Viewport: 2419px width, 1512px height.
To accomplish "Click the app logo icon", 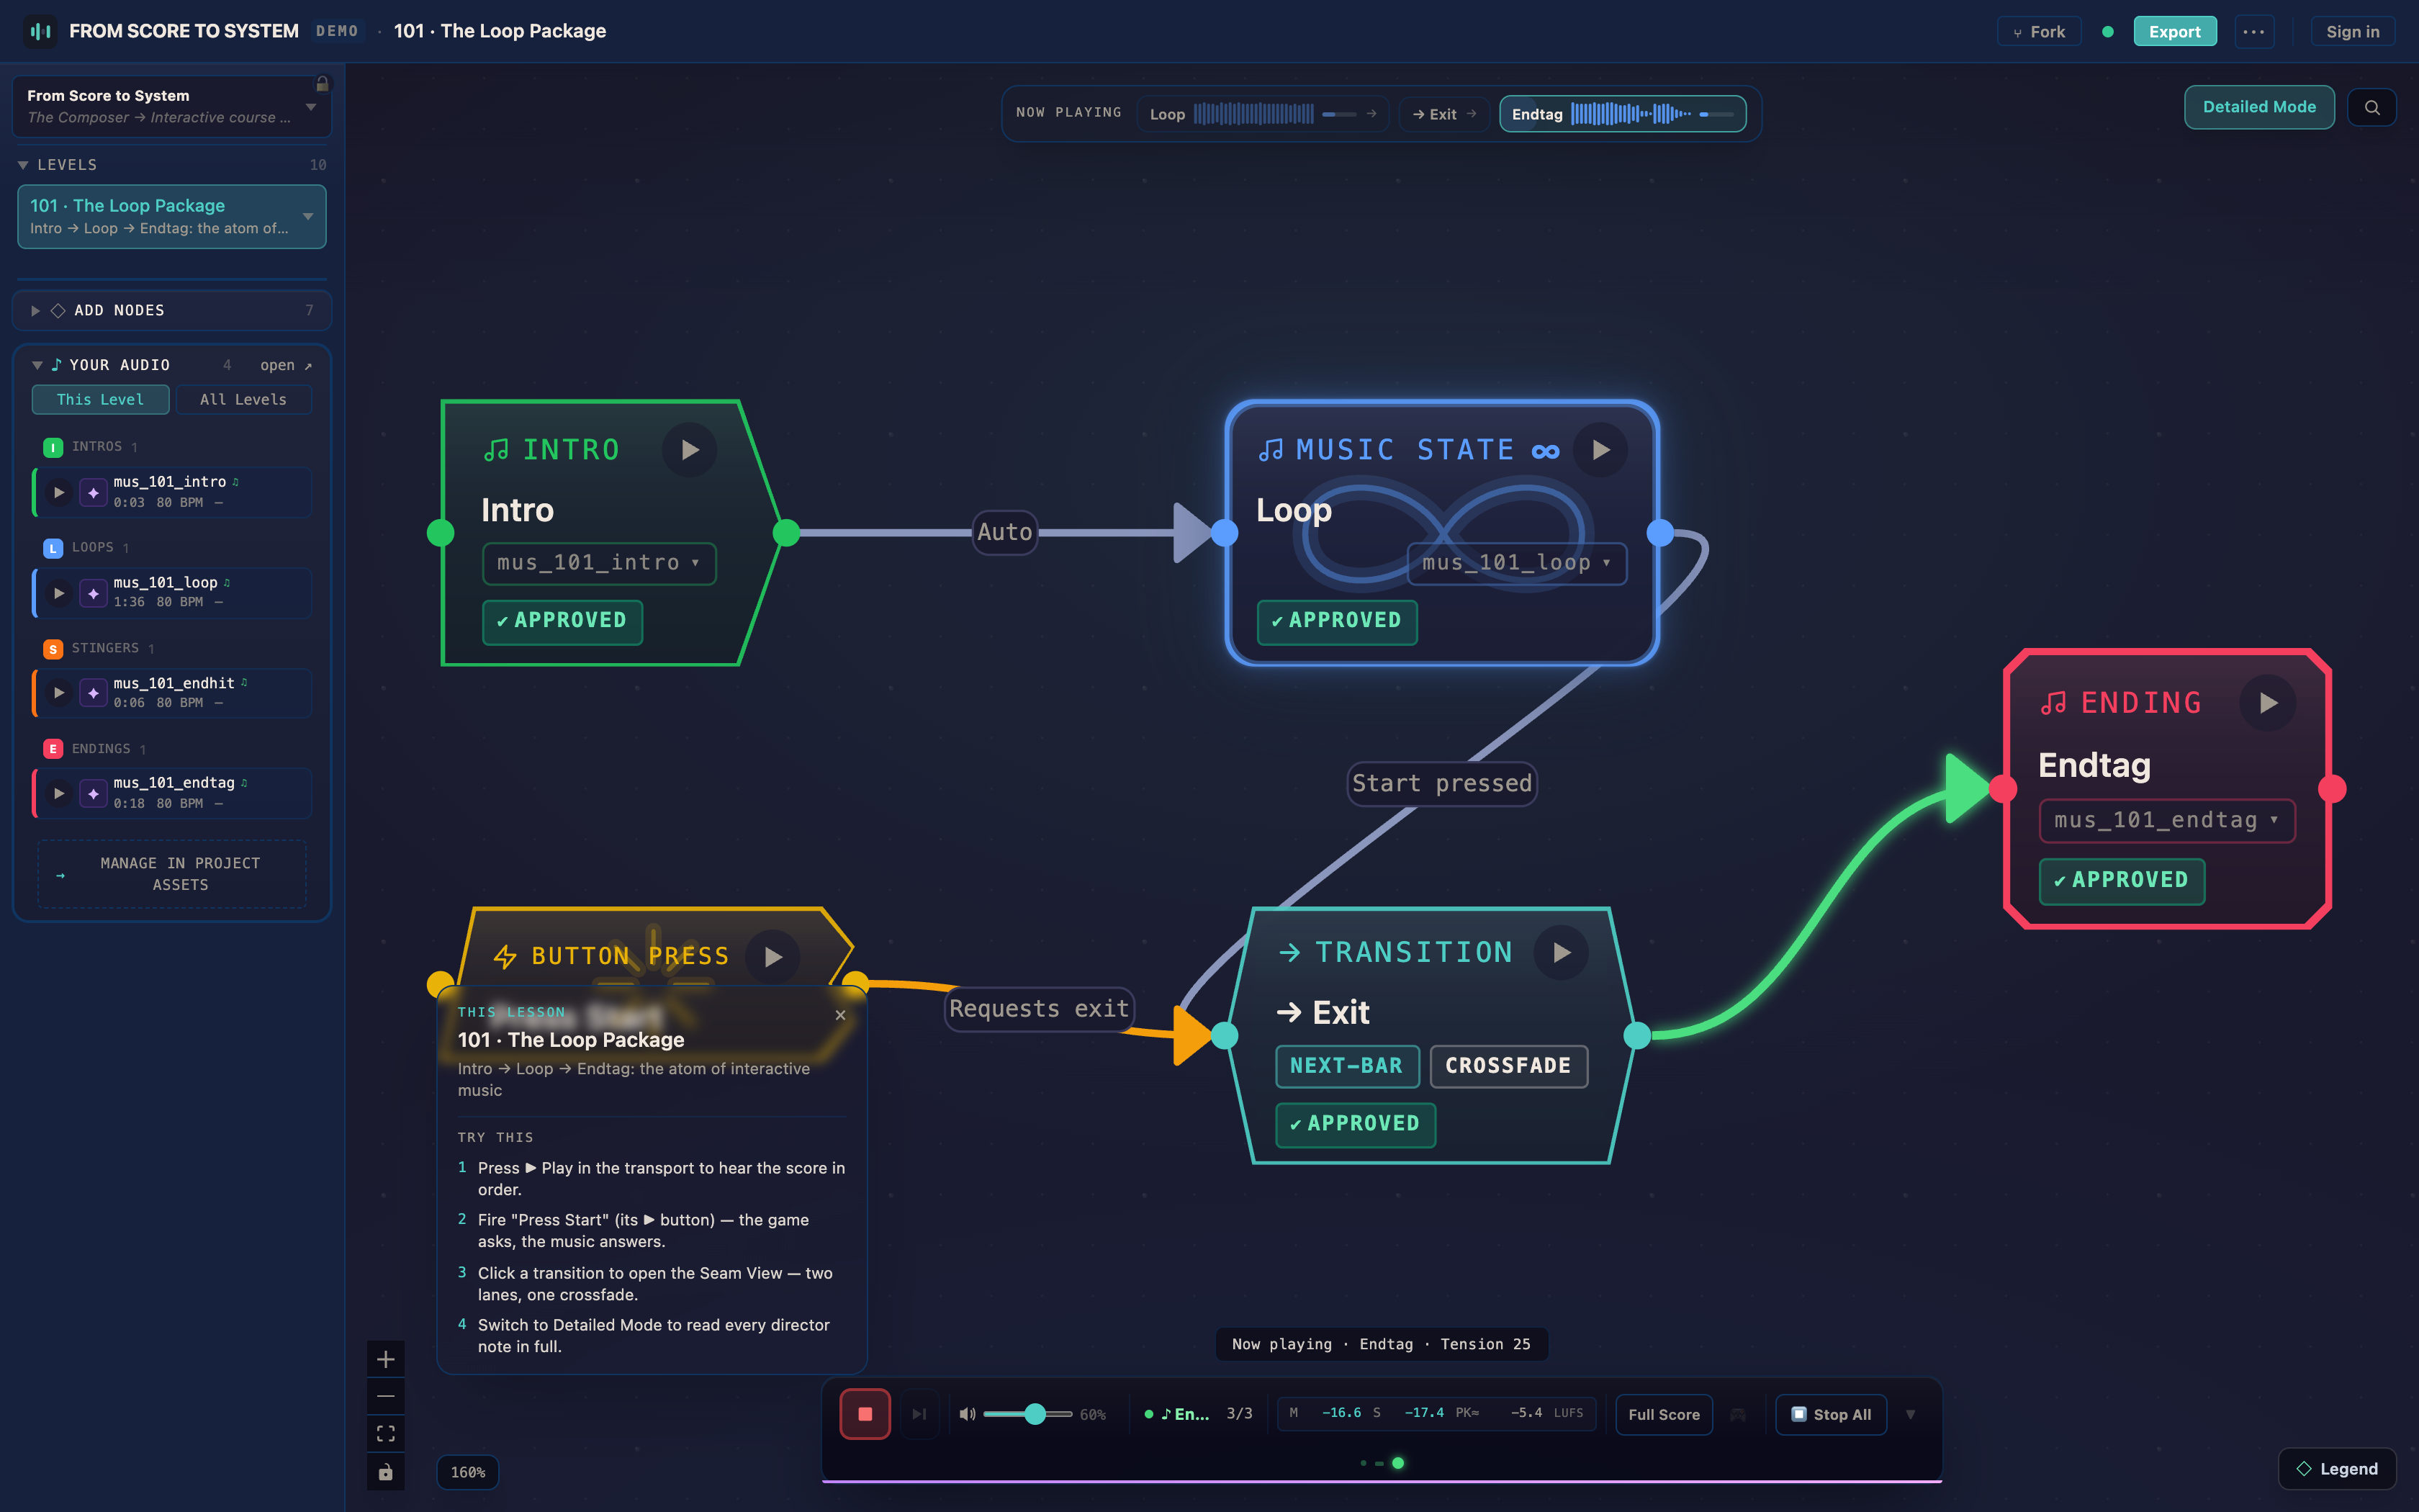I will [40, 31].
